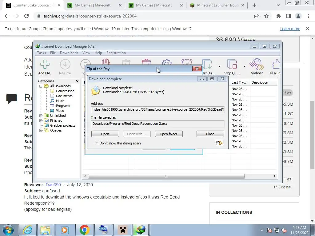Reload the archive.org page
The width and height of the screenshot is (315, 236).
click(x=26, y=16)
